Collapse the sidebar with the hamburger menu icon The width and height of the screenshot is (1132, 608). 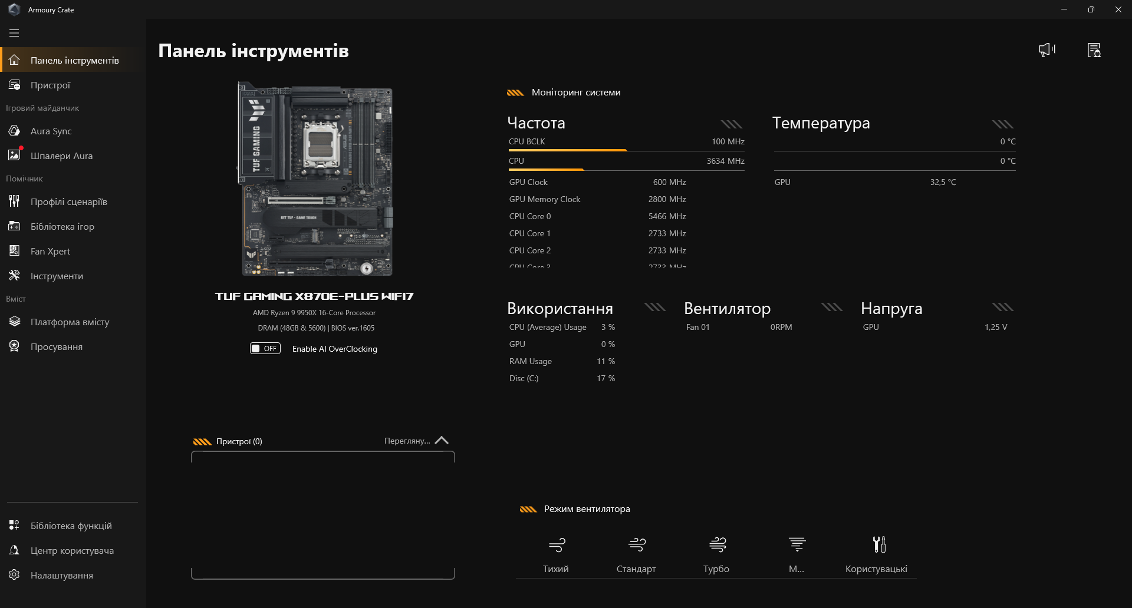tap(14, 33)
